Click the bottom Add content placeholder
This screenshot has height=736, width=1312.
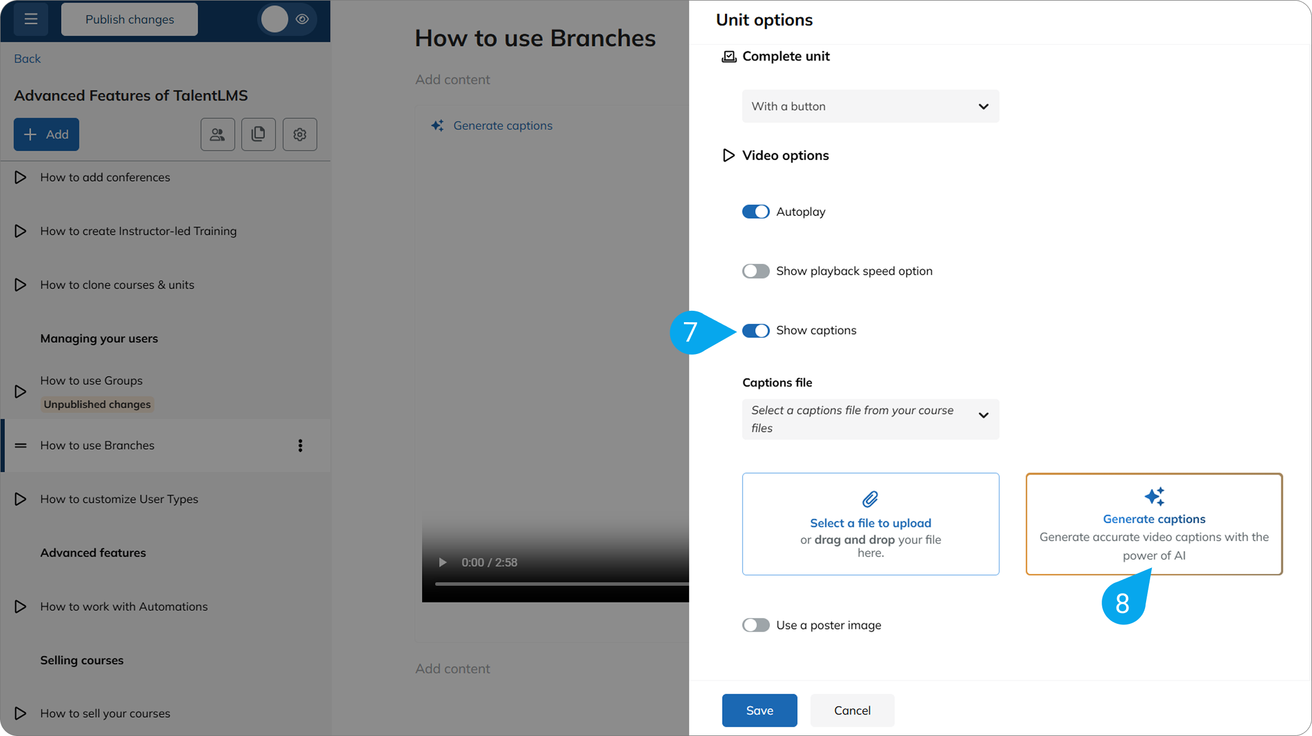453,669
